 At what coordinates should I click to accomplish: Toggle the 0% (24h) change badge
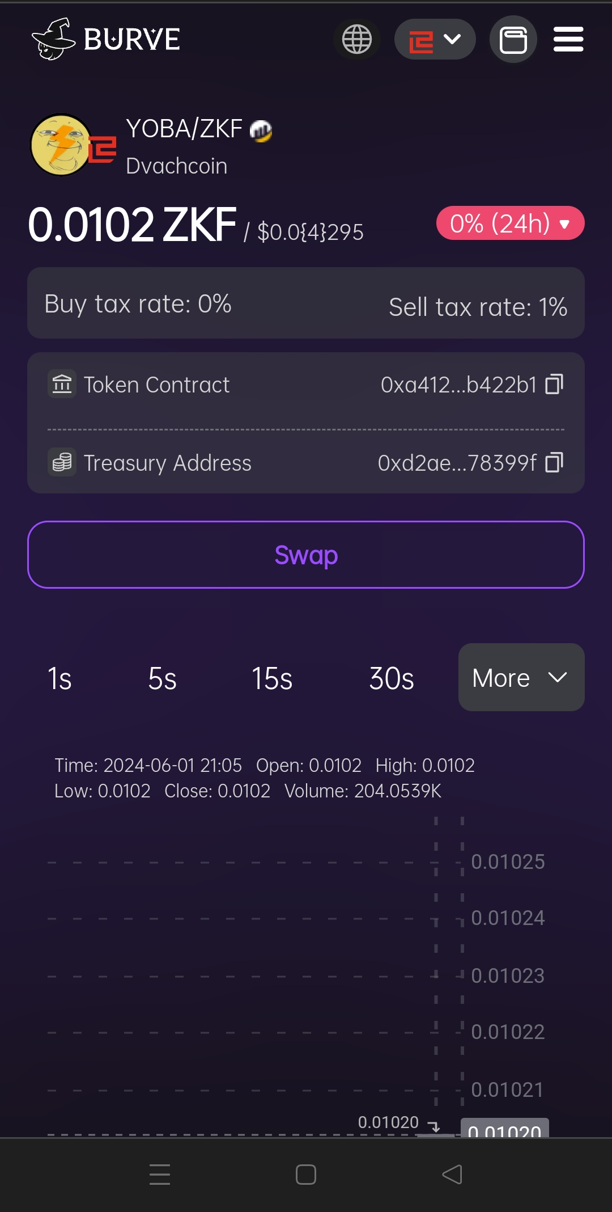click(510, 223)
